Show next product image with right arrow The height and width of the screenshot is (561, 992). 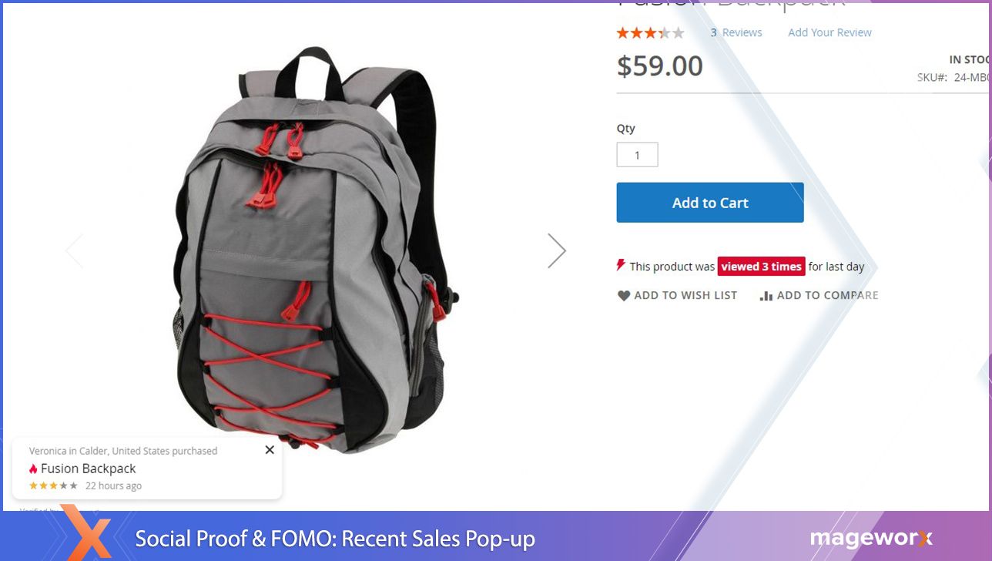556,250
